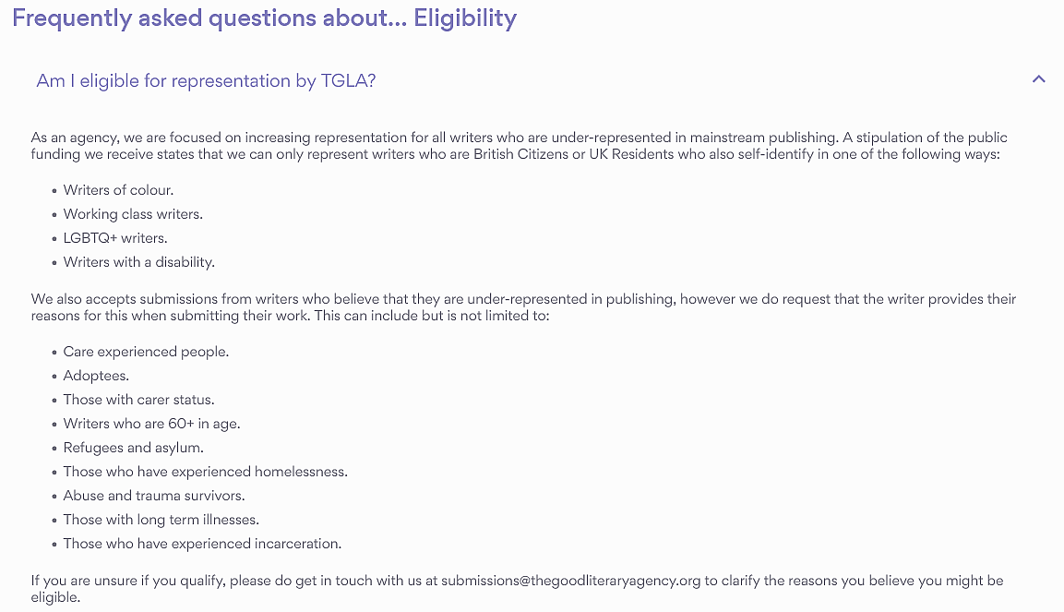Select 'Those with carer status' in the list
Screen dimensions: 1064x612
(138, 400)
